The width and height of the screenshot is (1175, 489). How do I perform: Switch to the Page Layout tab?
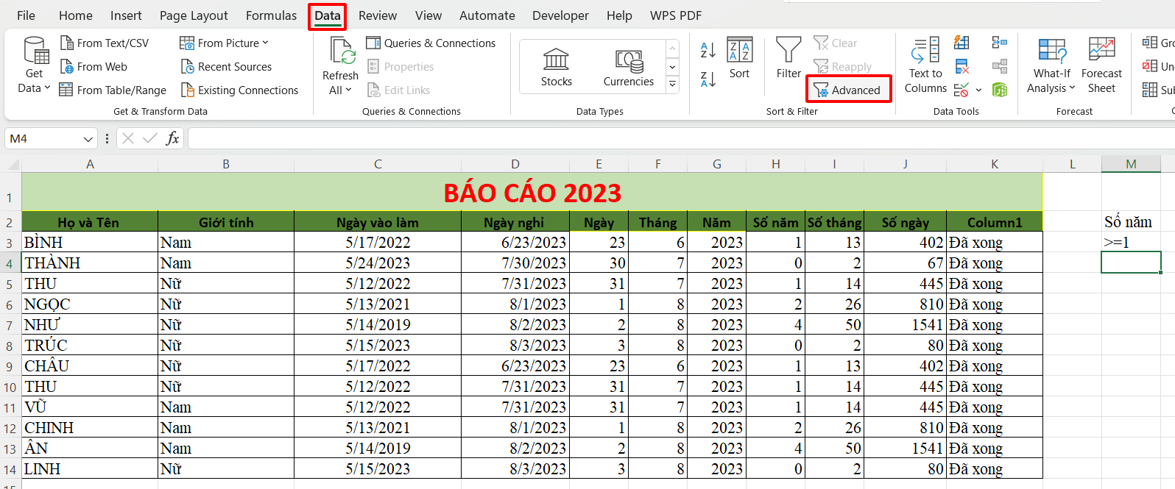click(x=194, y=15)
